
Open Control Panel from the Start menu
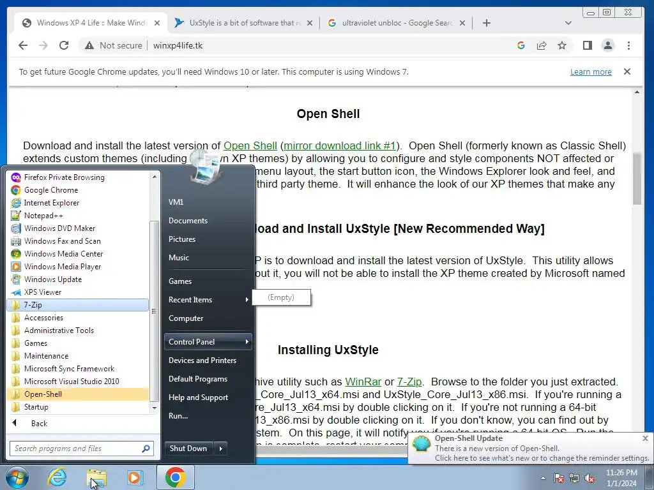[208, 342]
